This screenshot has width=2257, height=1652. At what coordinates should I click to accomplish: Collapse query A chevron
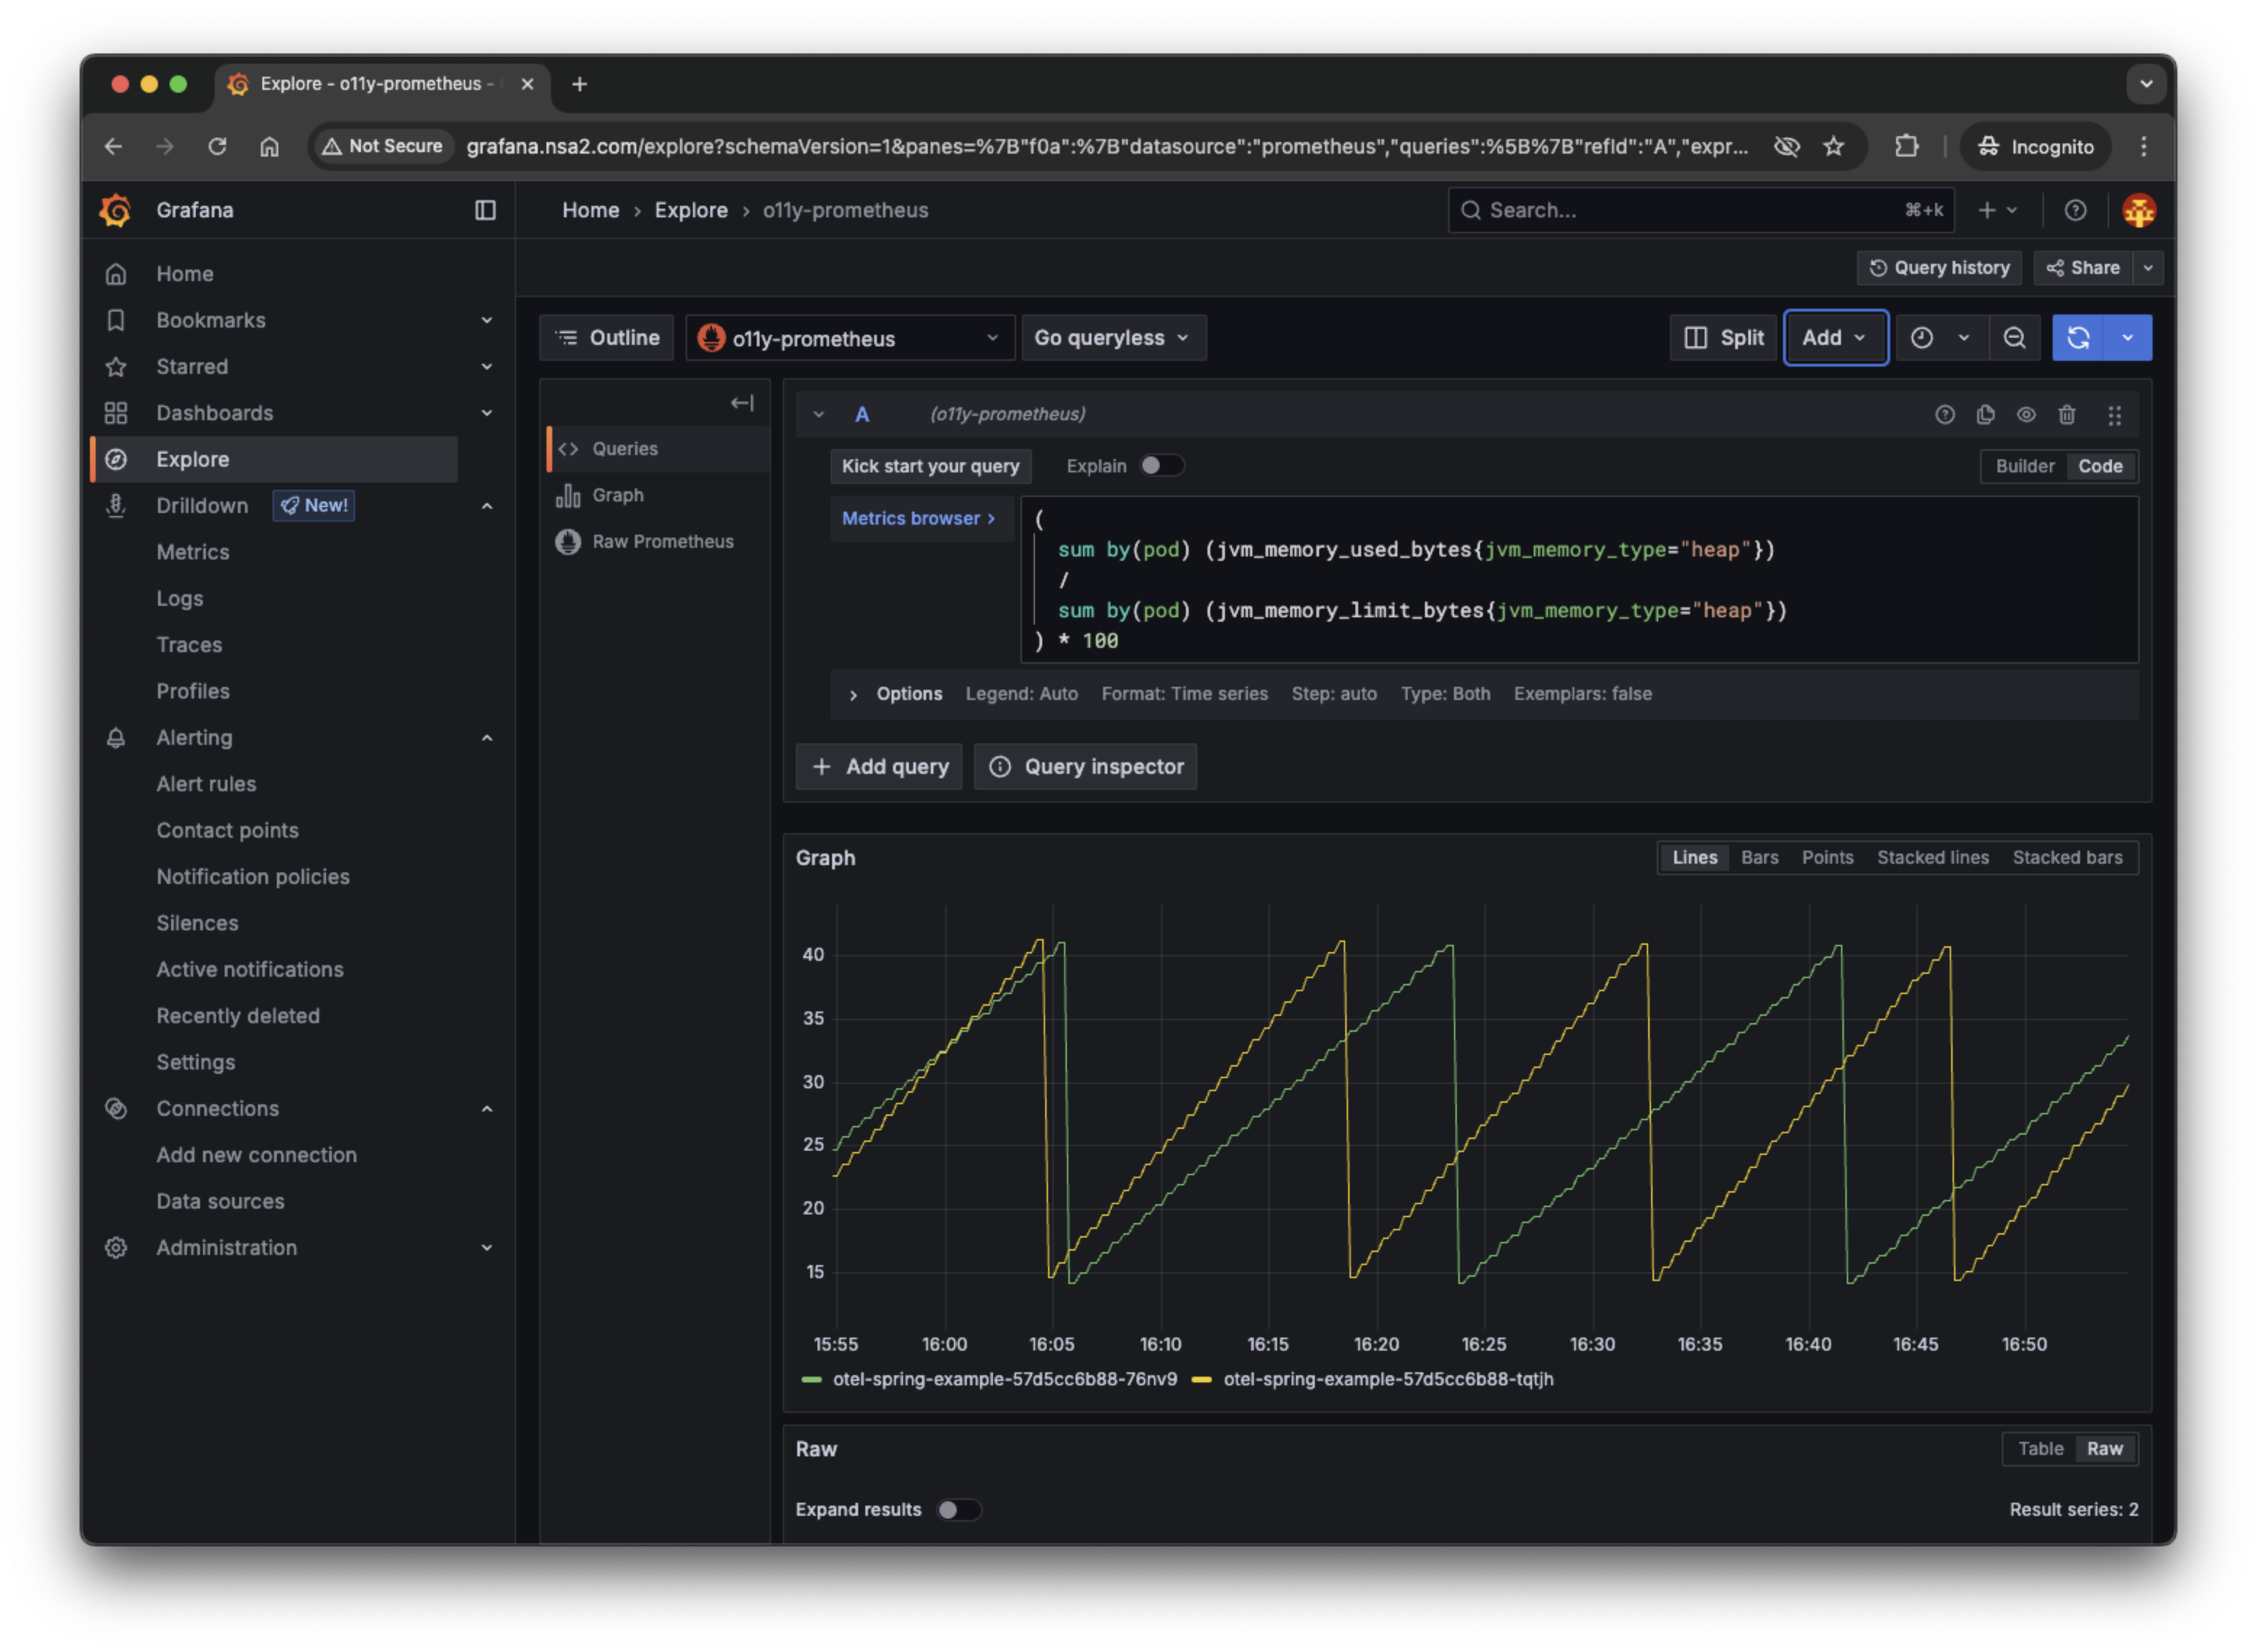click(818, 414)
